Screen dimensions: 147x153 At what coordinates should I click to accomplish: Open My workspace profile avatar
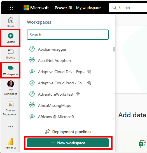point(11,84)
